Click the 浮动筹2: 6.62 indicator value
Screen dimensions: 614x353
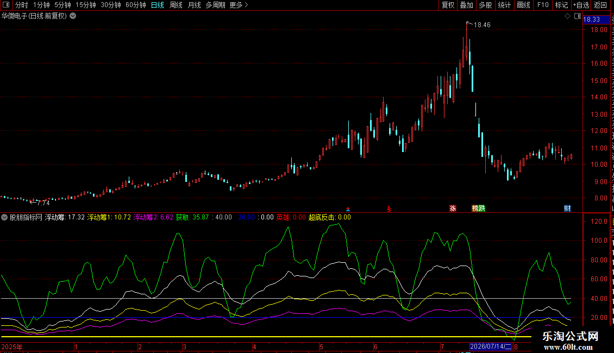153,217
